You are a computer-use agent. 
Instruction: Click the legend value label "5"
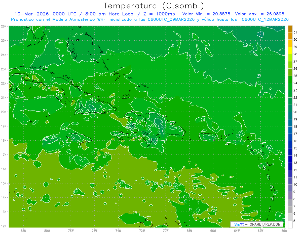[294, 221]
